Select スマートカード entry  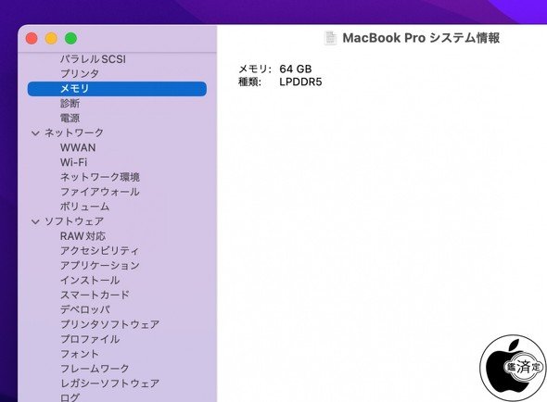tap(95, 295)
